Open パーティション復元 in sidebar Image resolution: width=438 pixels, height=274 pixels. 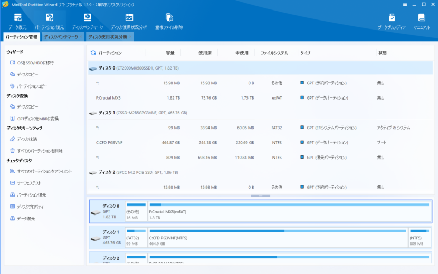tap(28, 195)
